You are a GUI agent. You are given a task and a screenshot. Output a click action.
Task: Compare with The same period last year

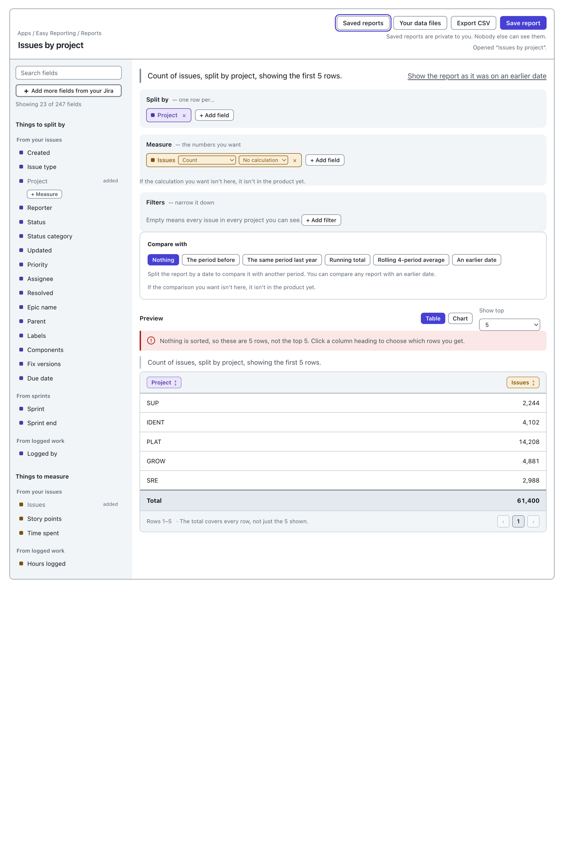(282, 260)
